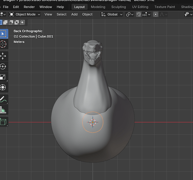This screenshot has width=193, height=180.
Task: Open Proportional Editing falloff dropdown
Action: [x=163, y=14]
